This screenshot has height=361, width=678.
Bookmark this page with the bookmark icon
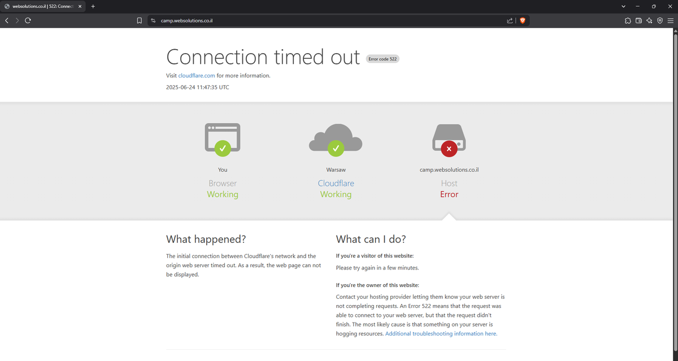(x=140, y=21)
